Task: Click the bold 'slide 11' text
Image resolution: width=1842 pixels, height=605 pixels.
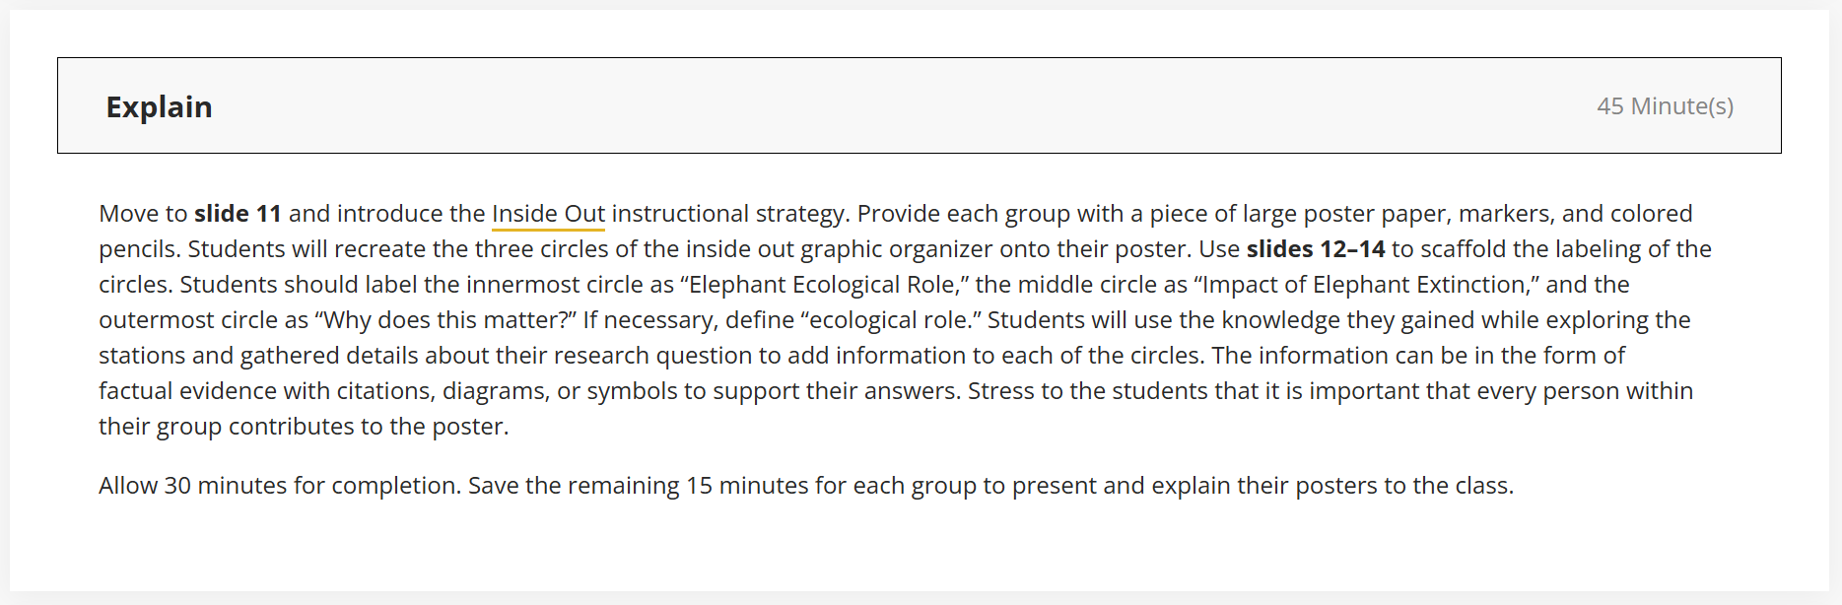Action: 238,214
